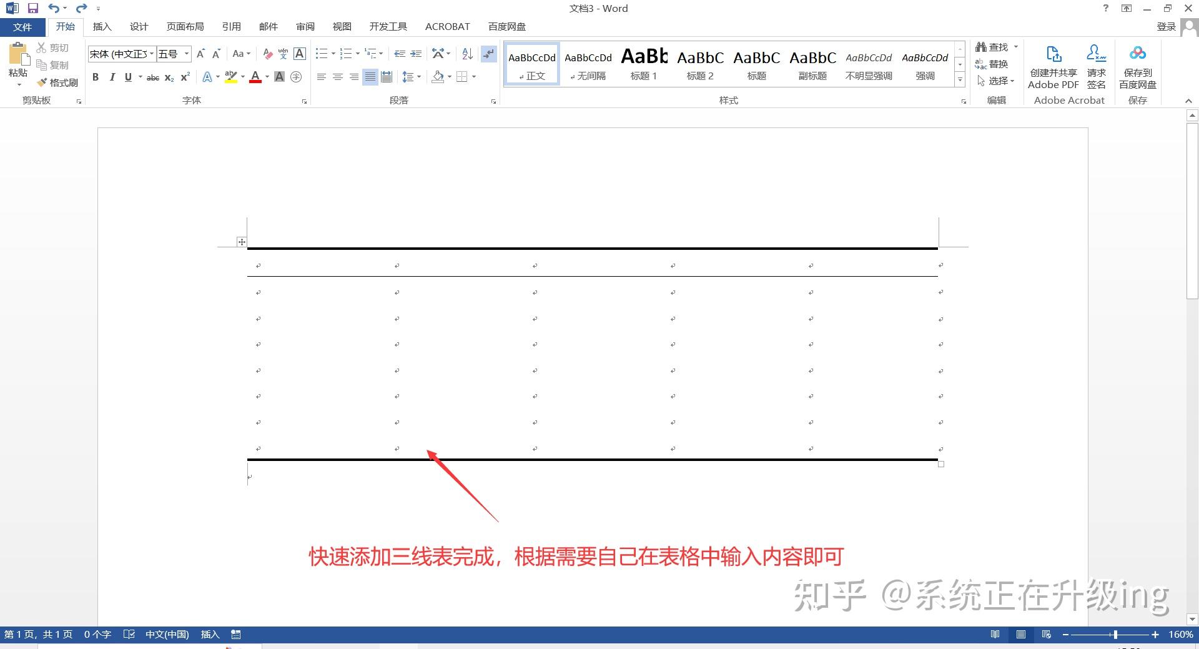The height and width of the screenshot is (649, 1199).
Task: Switch to the 插入 ribbon tab
Action: 102,27
